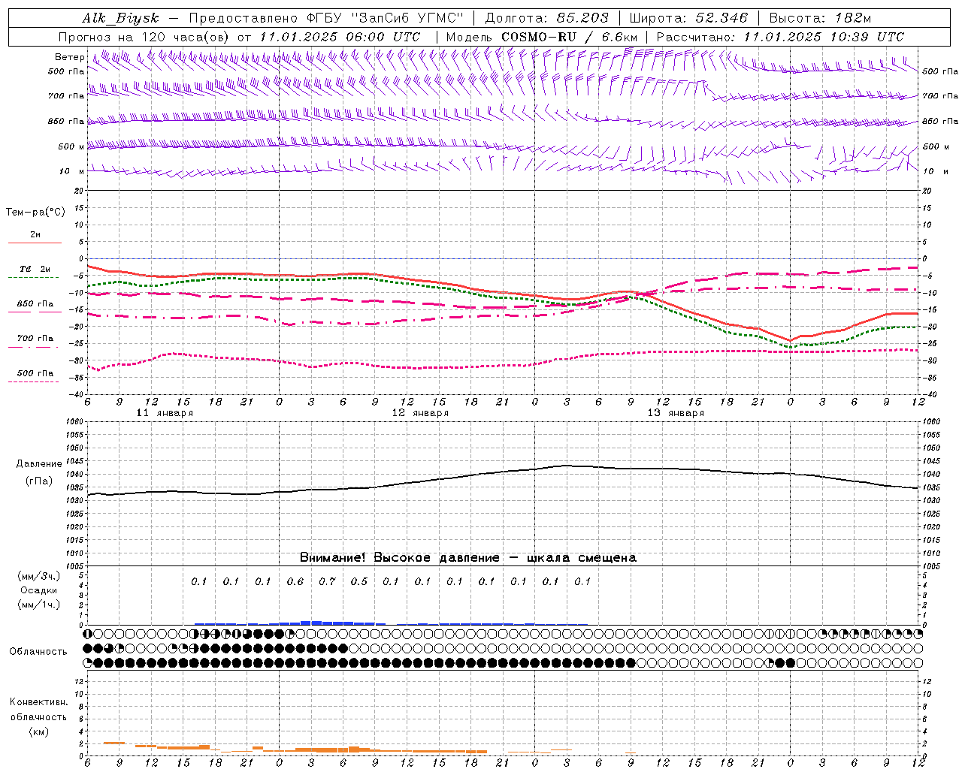This screenshot has width=962, height=769.
Task: Click the "Высота: 182м" elevation value
Action: tap(820, 18)
